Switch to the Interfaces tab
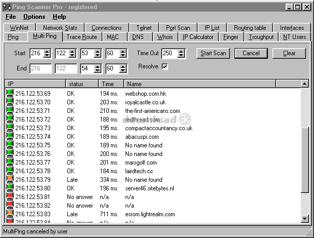This screenshot has width=314, height=238. coord(292,28)
